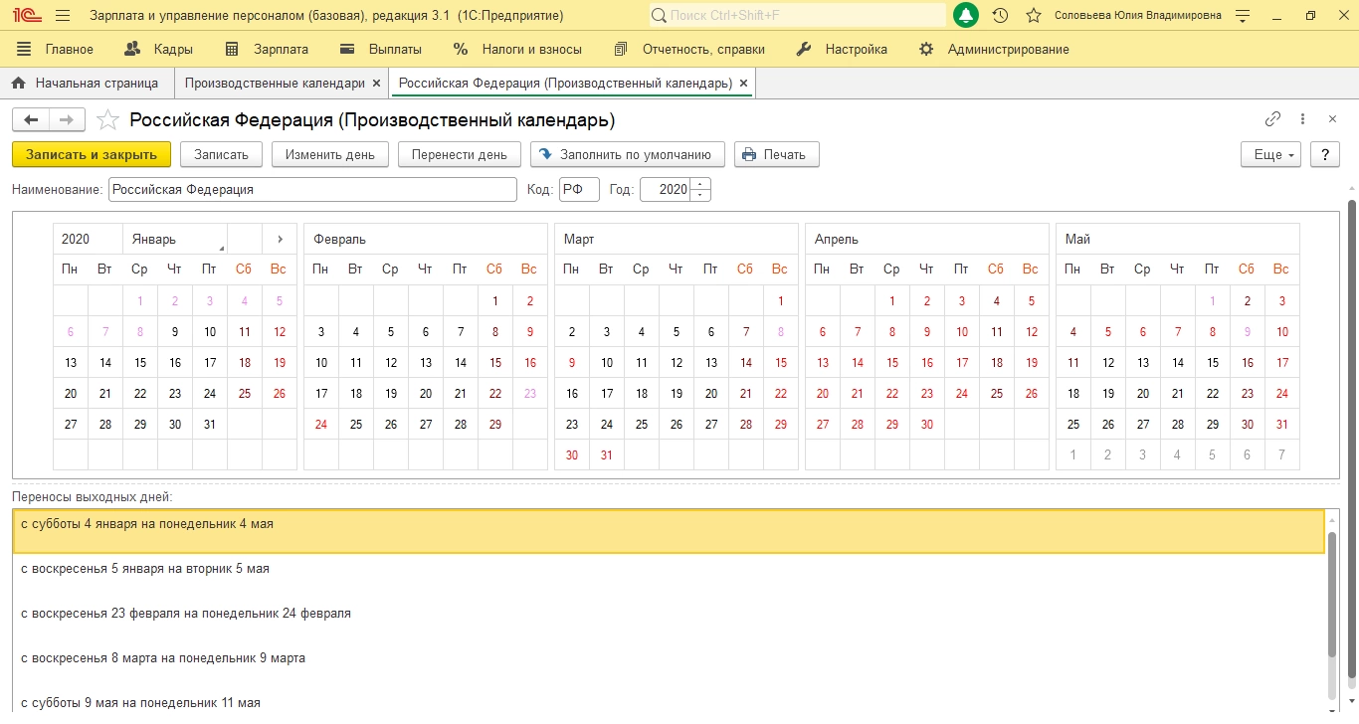This screenshot has height=724, width=1359.
Task: Open the Настройка section
Action: [x=842, y=49]
